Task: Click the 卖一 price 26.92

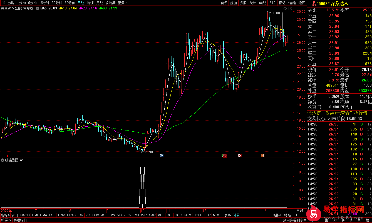Action: 334,37
